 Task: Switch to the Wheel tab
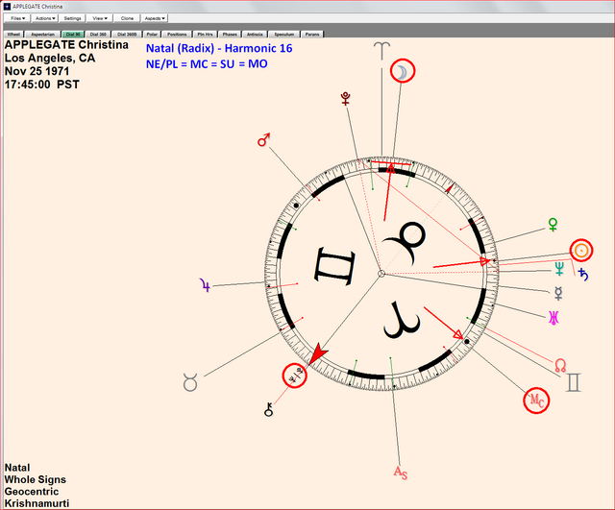click(x=13, y=35)
